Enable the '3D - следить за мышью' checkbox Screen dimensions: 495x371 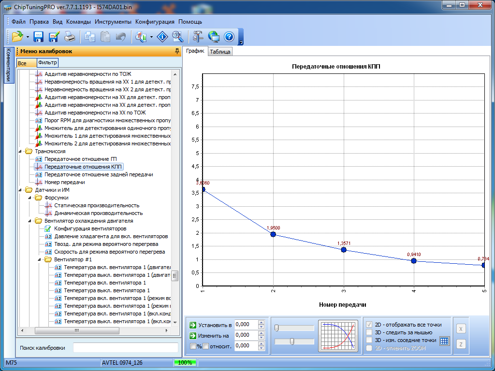pos(370,332)
